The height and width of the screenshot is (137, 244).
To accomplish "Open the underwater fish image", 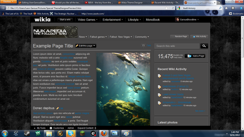I will point(123,89).
